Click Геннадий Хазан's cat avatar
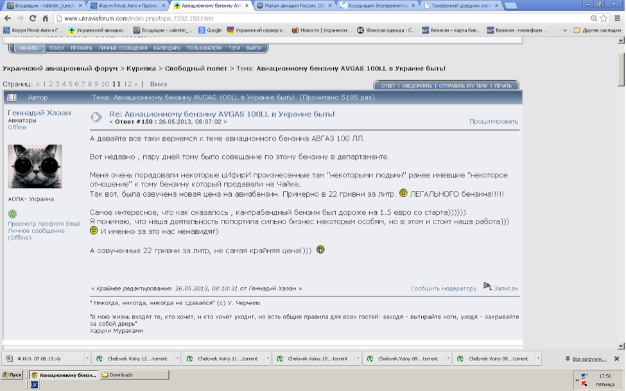Viewport: 626px width, 391px height. point(35,166)
